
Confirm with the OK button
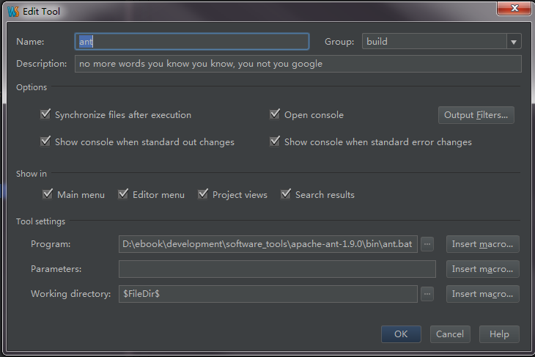(x=401, y=334)
